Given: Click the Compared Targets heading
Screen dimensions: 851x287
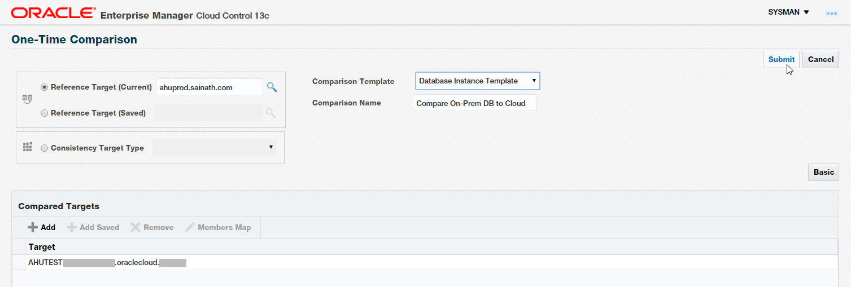Looking at the screenshot, I should (x=59, y=206).
